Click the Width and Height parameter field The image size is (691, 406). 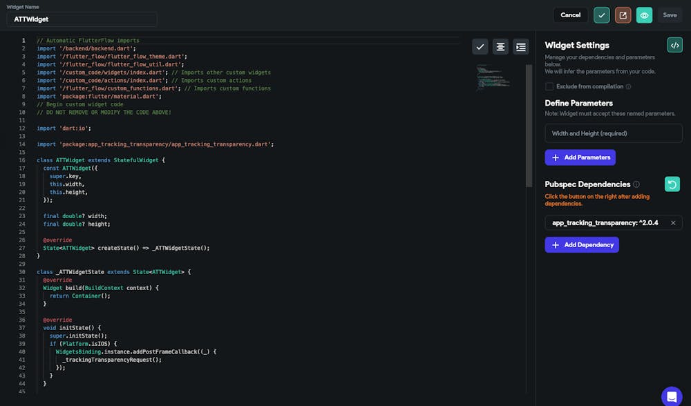(x=613, y=133)
